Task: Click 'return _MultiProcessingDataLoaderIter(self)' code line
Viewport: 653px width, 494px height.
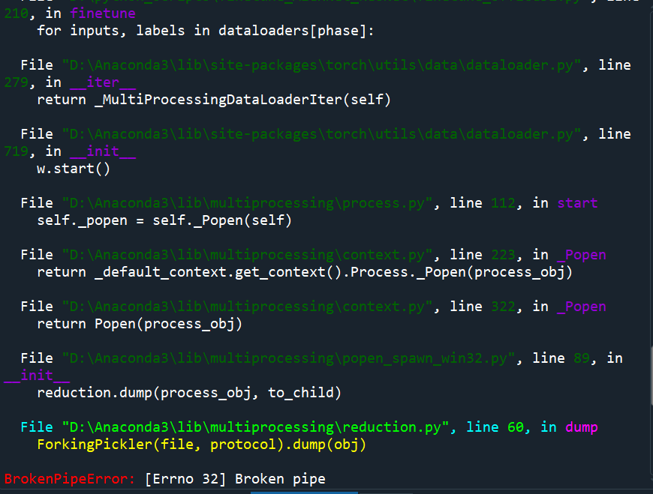Action: (214, 100)
